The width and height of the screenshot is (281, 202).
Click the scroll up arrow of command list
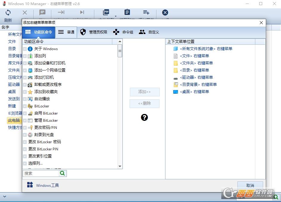pyautogui.click(x=120, y=41)
